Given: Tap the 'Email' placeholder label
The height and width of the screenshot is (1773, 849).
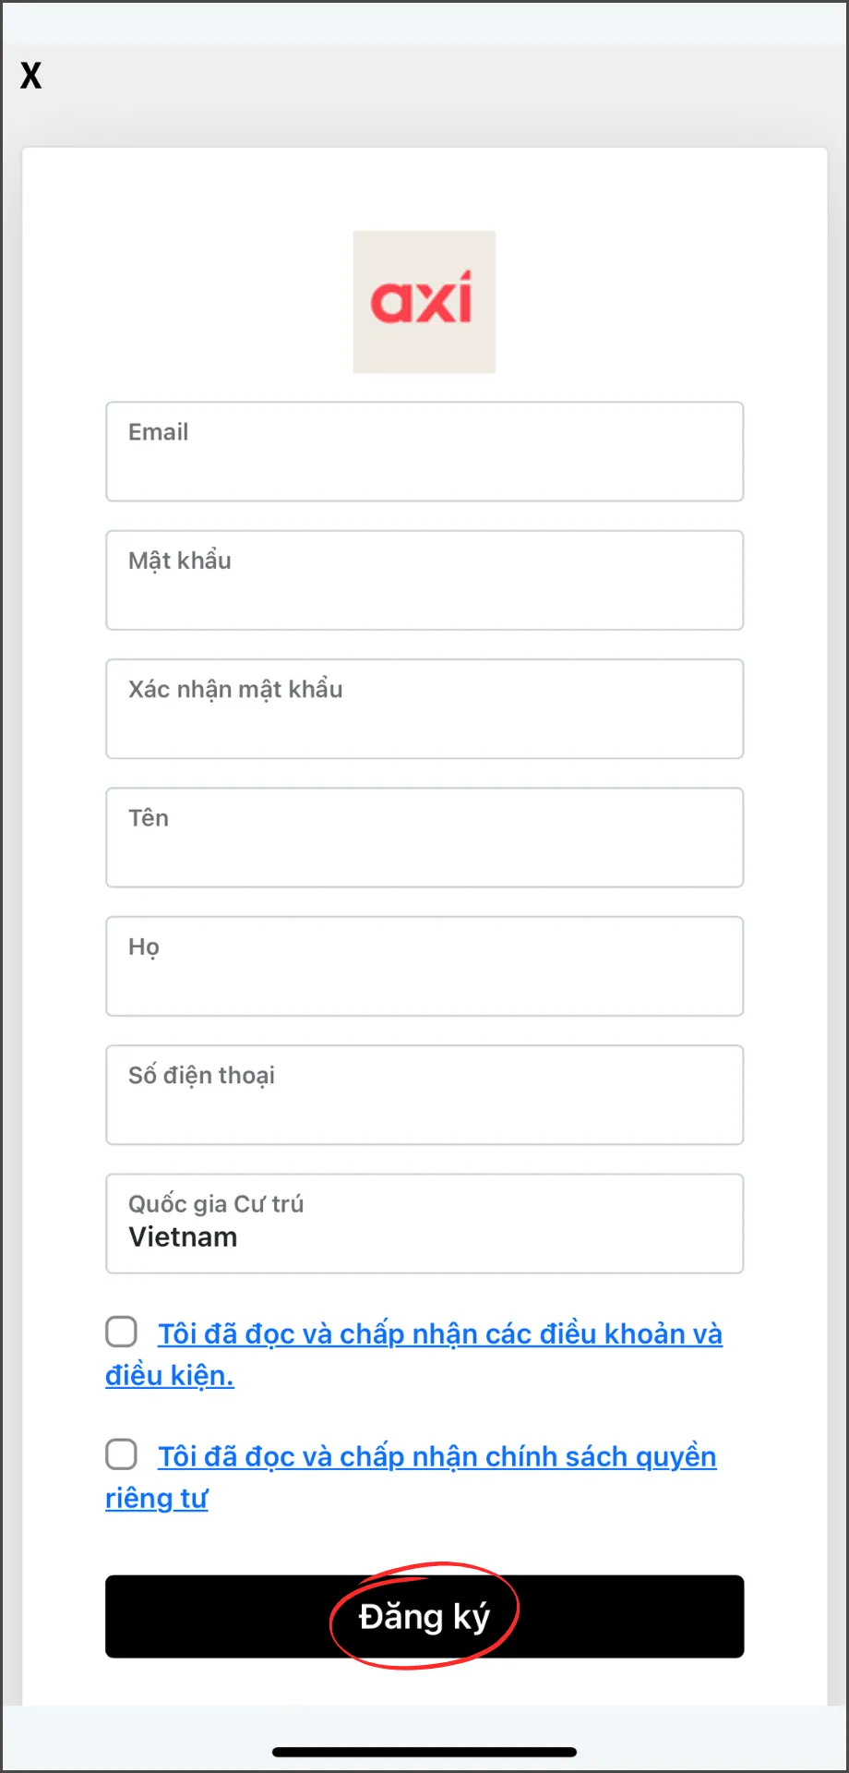Looking at the screenshot, I should (x=159, y=432).
